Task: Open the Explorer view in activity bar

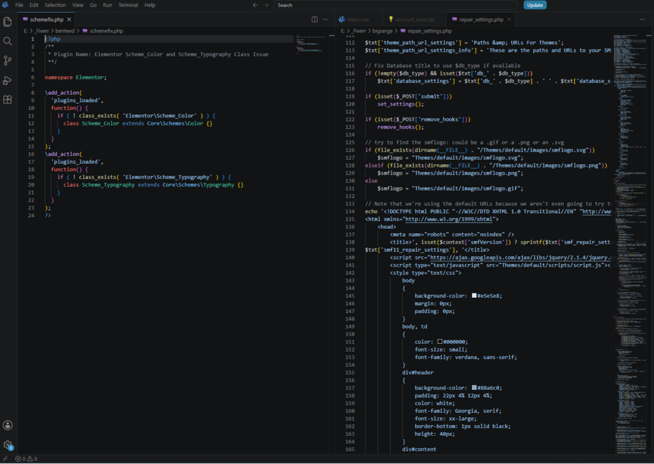Action: (x=8, y=22)
